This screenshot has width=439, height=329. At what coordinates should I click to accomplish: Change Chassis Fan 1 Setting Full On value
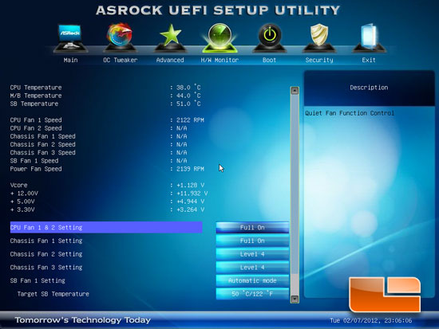[252, 241]
